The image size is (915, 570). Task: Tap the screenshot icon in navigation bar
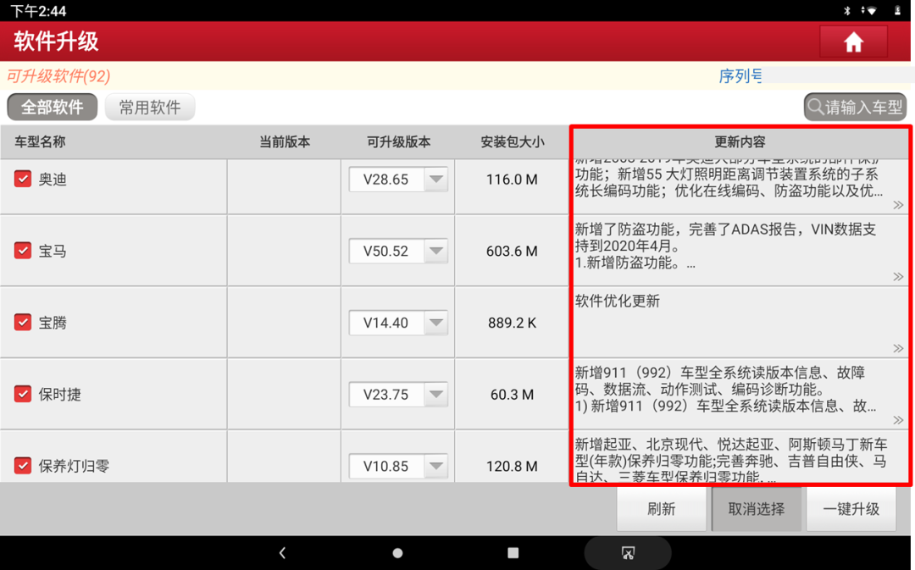pos(628,552)
